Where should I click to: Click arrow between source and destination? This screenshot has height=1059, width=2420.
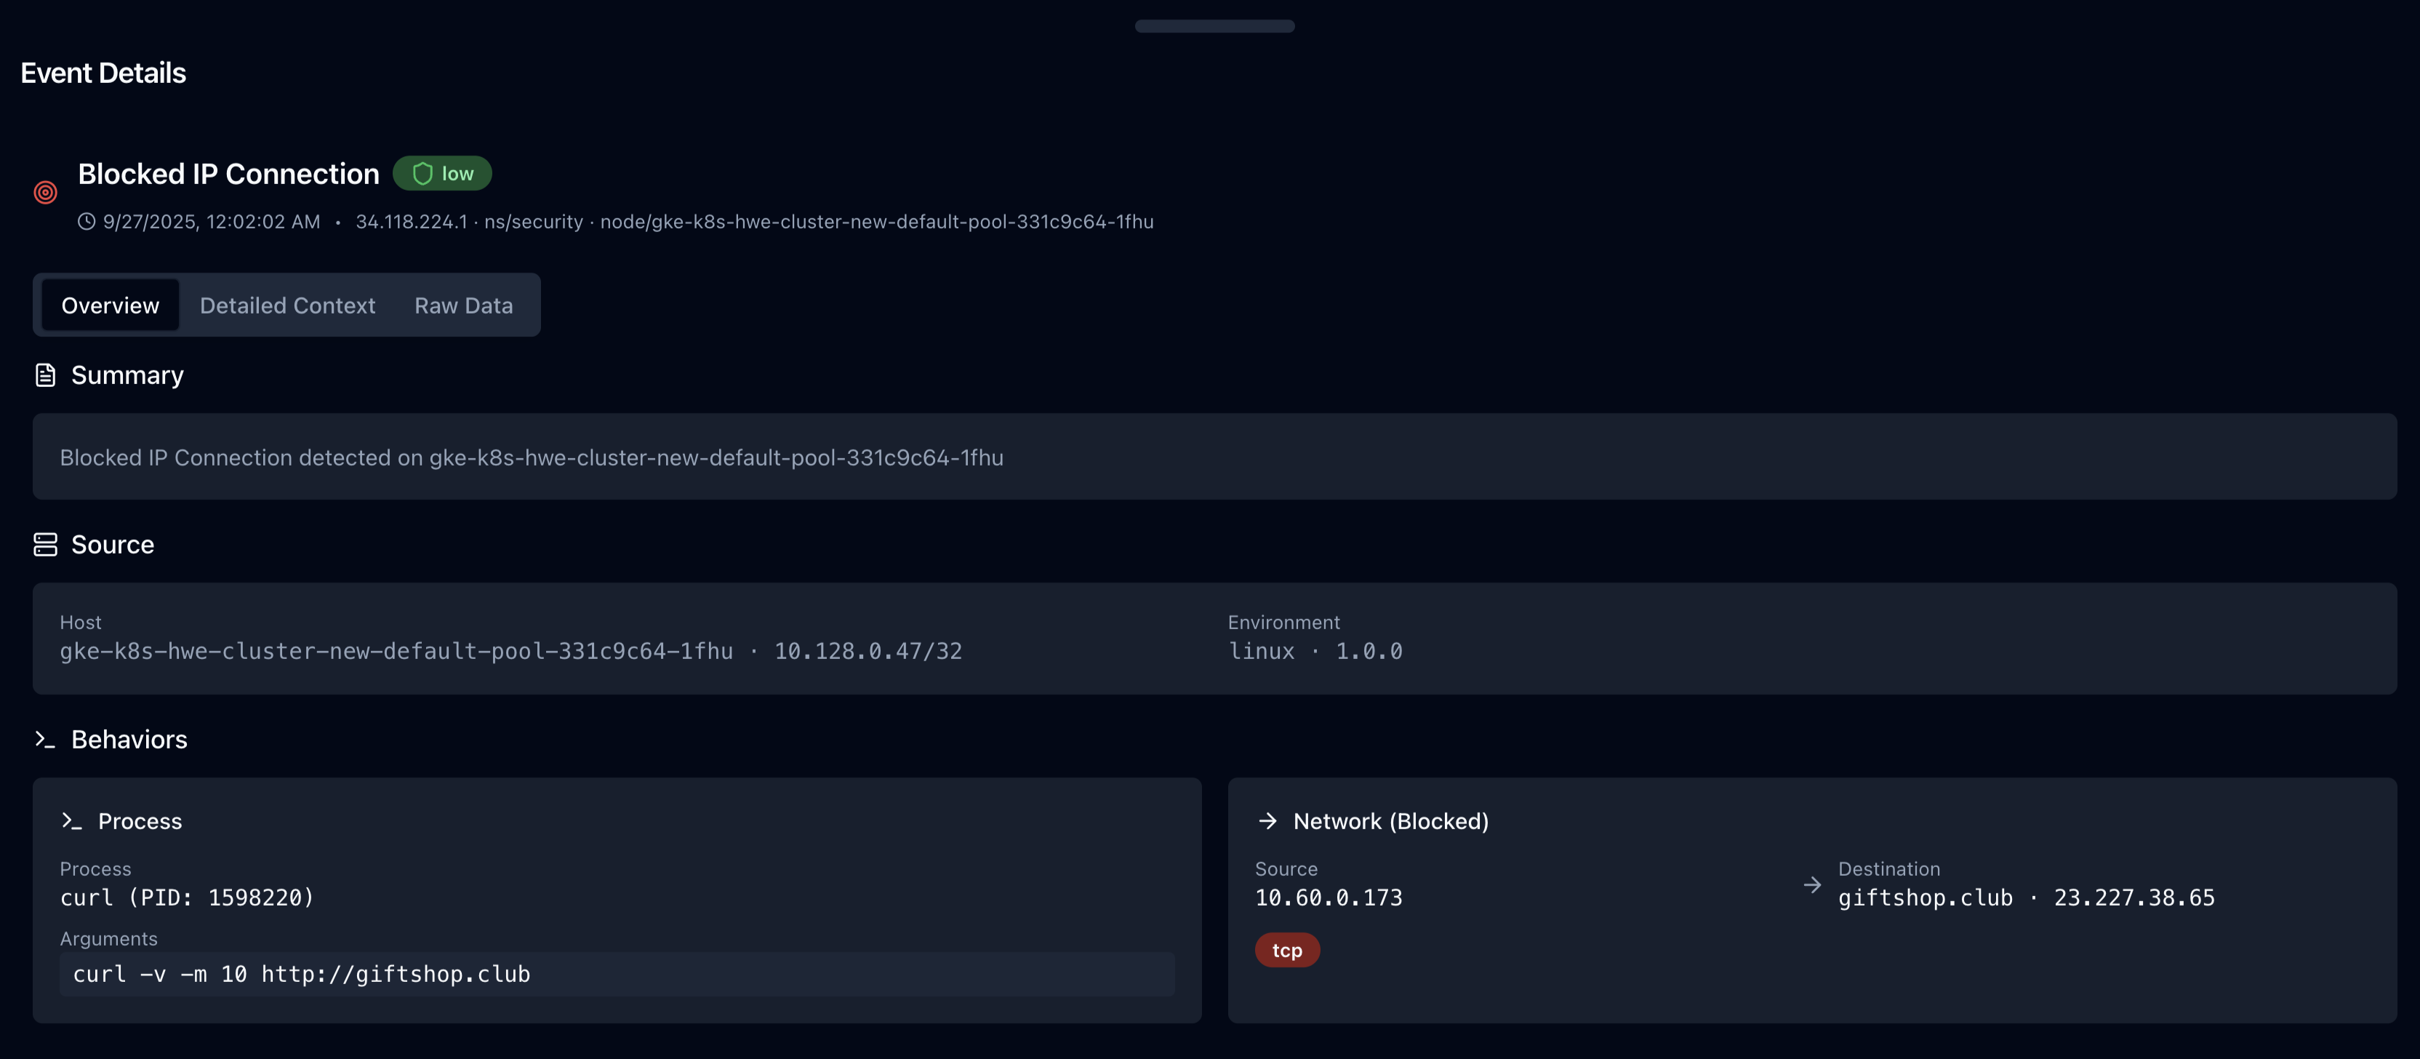point(1812,884)
